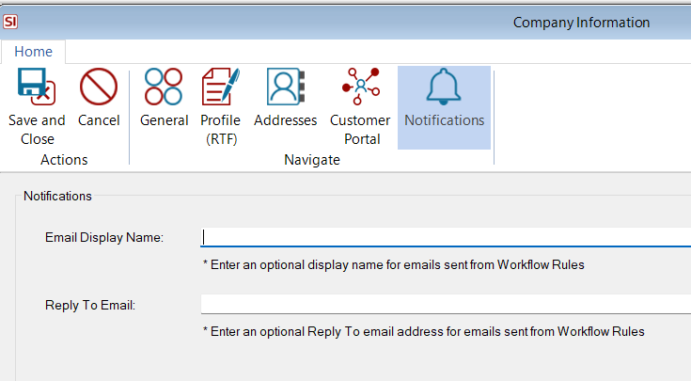Click the Reply To Email label
The image size is (691, 381).
point(90,305)
